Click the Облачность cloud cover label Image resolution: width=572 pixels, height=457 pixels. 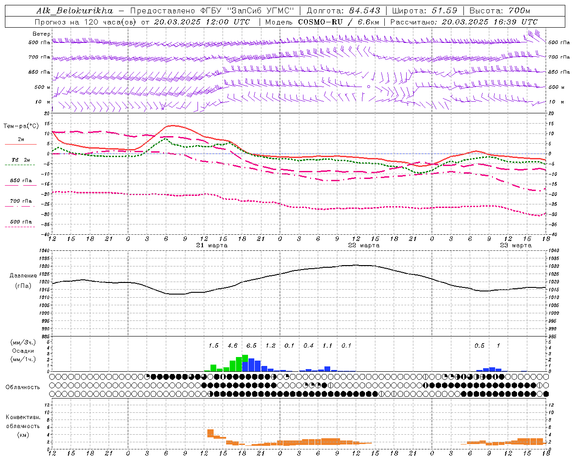tap(23, 387)
